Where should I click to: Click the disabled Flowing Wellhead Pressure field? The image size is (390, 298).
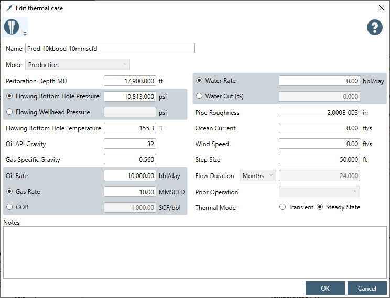pos(130,112)
